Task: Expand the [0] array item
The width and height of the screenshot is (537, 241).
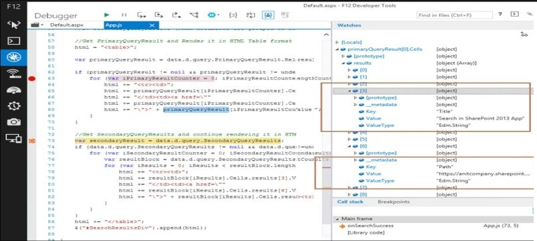Action: [349, 70]
